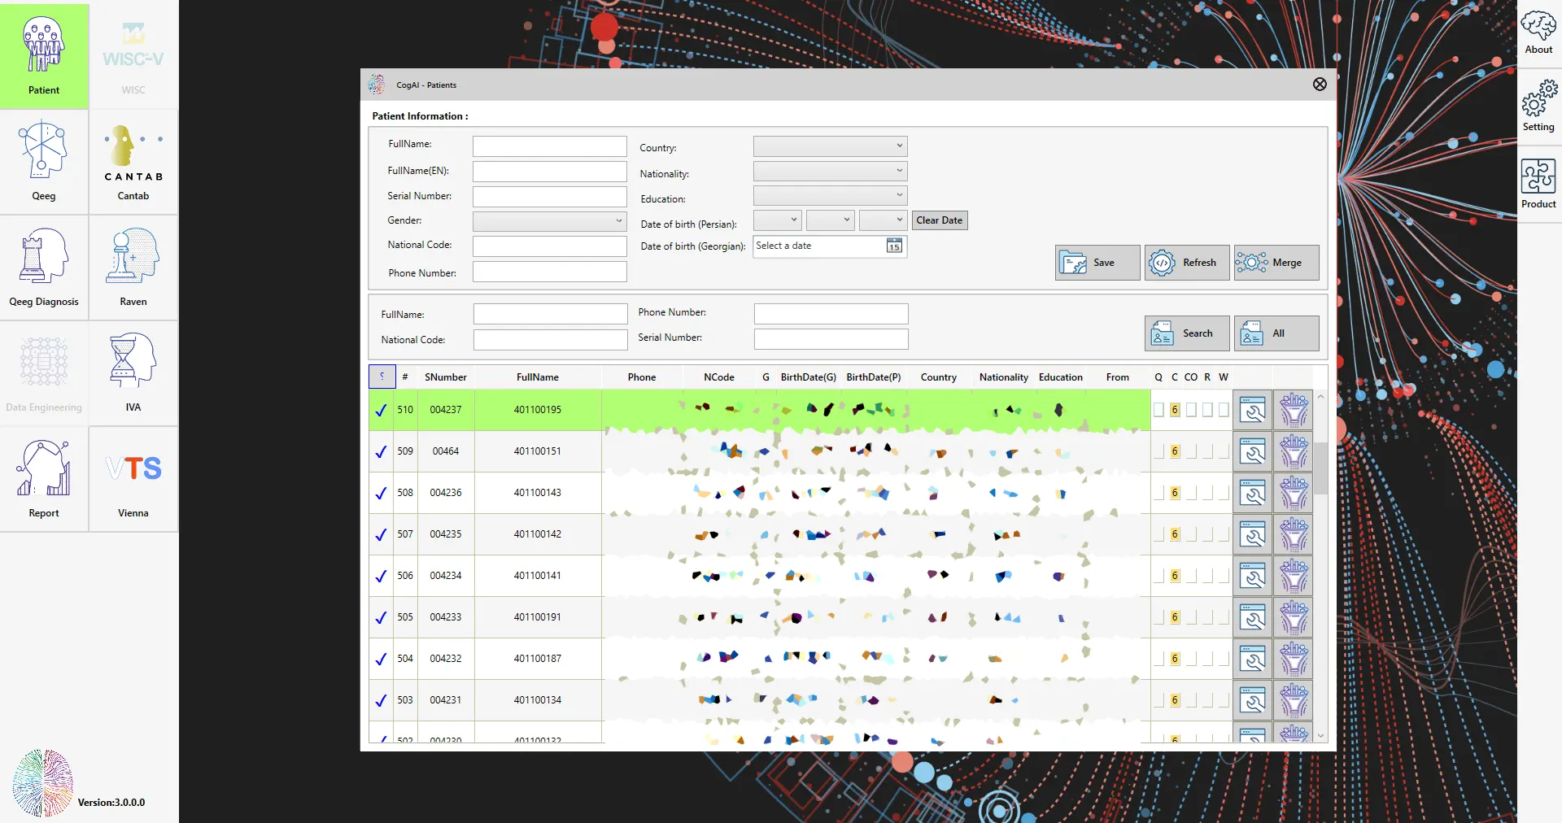Click the calendar icon in Georgian date field
This screenshot has width=1562, height=823.
(894, 246)
